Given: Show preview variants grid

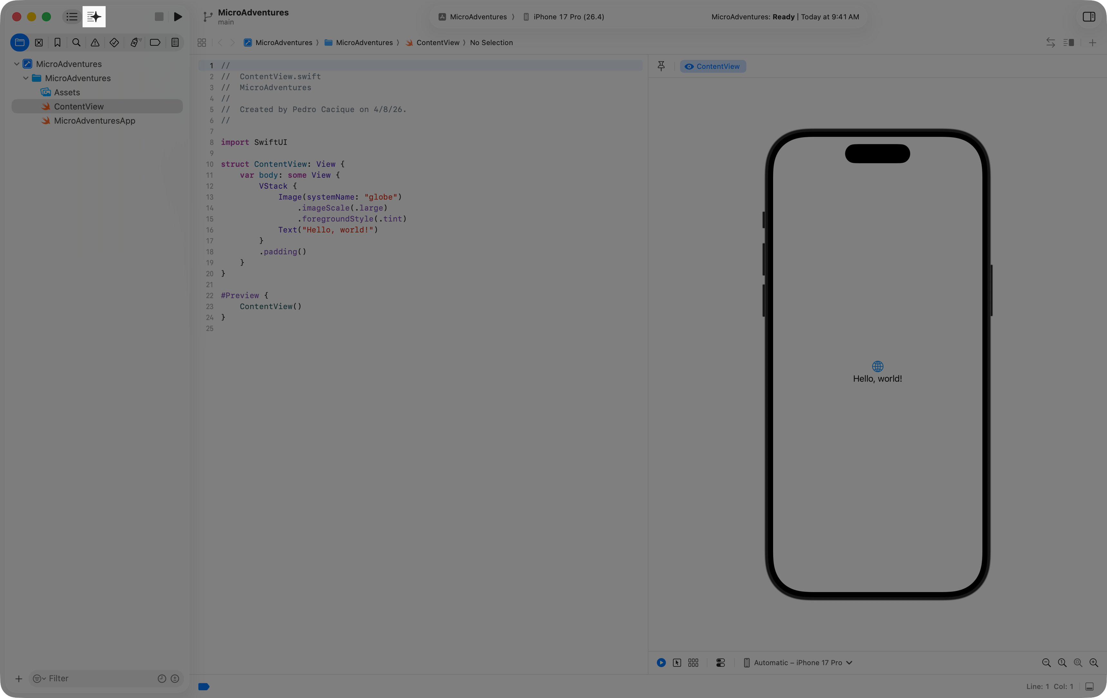Looking at the screenshot, I should [693, 663].
